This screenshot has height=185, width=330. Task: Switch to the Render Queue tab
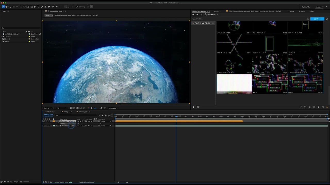50,112
